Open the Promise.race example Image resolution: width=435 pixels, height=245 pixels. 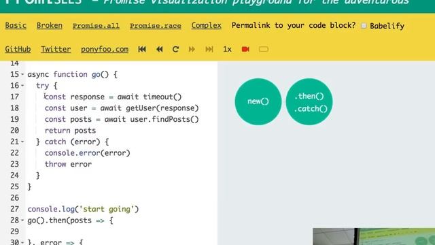156,26
